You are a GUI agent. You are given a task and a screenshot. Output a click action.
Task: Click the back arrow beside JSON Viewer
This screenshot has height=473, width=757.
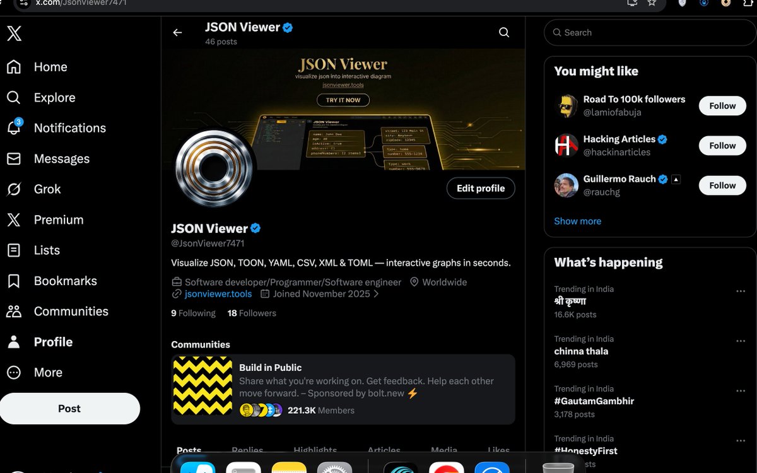tap(177, 32)
